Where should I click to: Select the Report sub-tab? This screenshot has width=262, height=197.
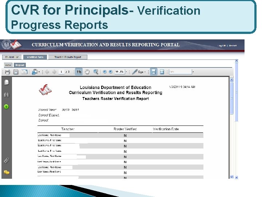pos(20,65)
